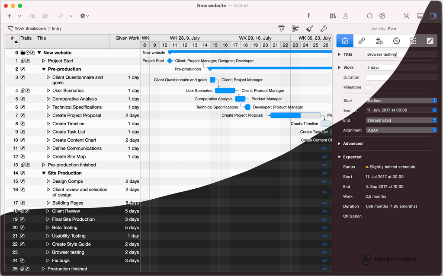Collapse the Pre-production group
This screenshot has width=443, height=276.
click(x=44, y=69)
